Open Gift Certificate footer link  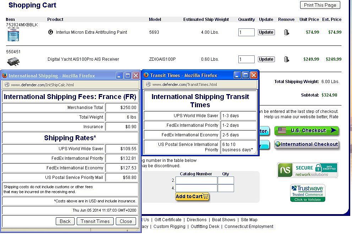tap(168, 220)
